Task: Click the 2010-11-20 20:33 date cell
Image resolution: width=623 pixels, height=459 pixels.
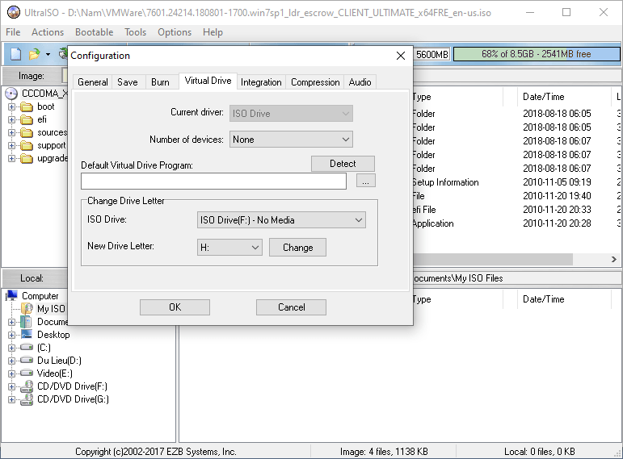Action: pos(557,210)
